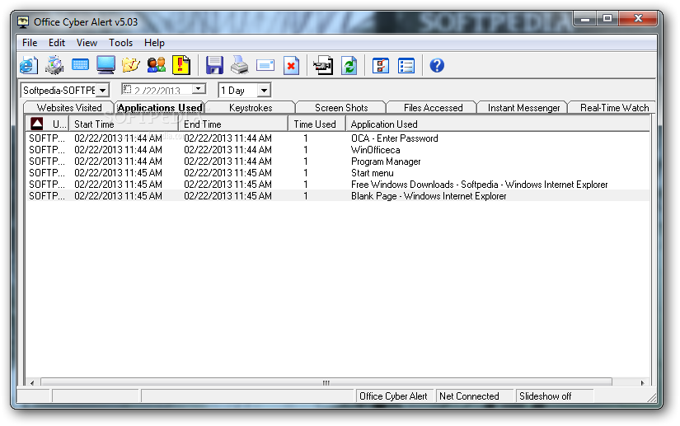The width and height of the screenshot is (680, 426).
Task: Click the blue list view toolbar icon
Action: pos(406,65)
